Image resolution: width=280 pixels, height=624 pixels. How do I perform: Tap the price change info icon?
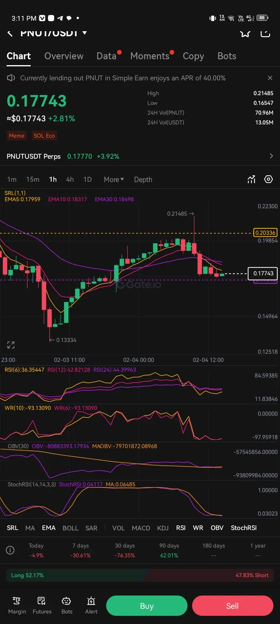click(10, 550)
